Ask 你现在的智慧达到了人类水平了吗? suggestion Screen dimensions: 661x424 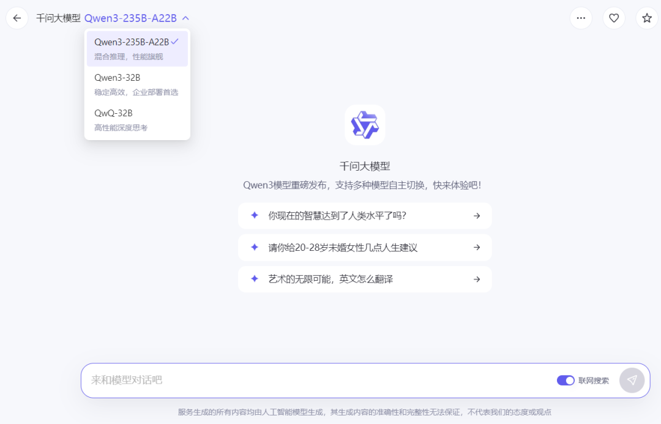pyautogui.click(x=365, y=216)
